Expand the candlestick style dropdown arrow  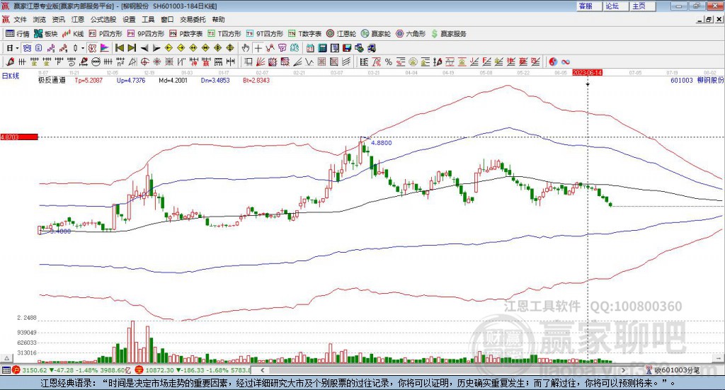click(84, 47)
